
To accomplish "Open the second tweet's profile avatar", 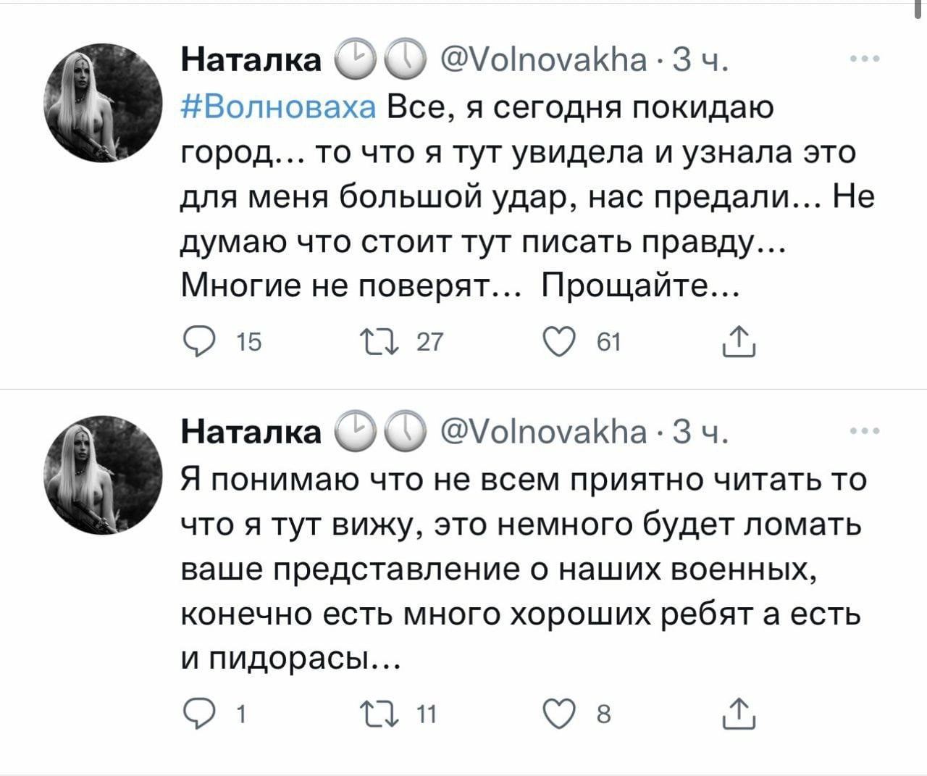I will 104,475.
